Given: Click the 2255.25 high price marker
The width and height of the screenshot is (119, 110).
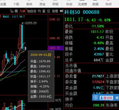Looking at the screenshot, I should [x=31, y=23].
